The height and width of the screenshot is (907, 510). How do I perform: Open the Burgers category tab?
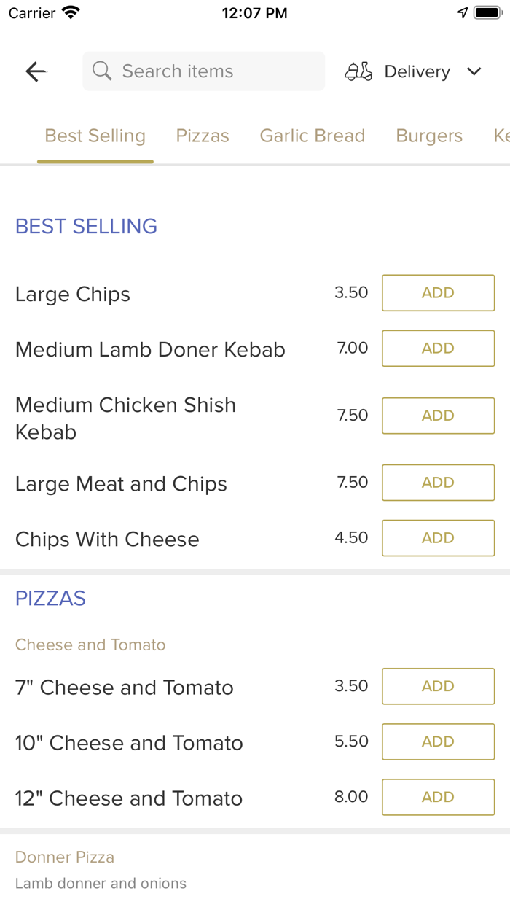point(429,136)
